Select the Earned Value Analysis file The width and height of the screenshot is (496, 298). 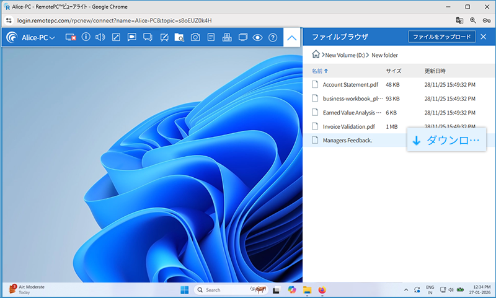[x=399, y=113]
